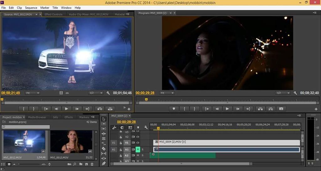321x171 pixels.
Task: Open Program monitor settings wrench
Action: [x=295, y=93]
